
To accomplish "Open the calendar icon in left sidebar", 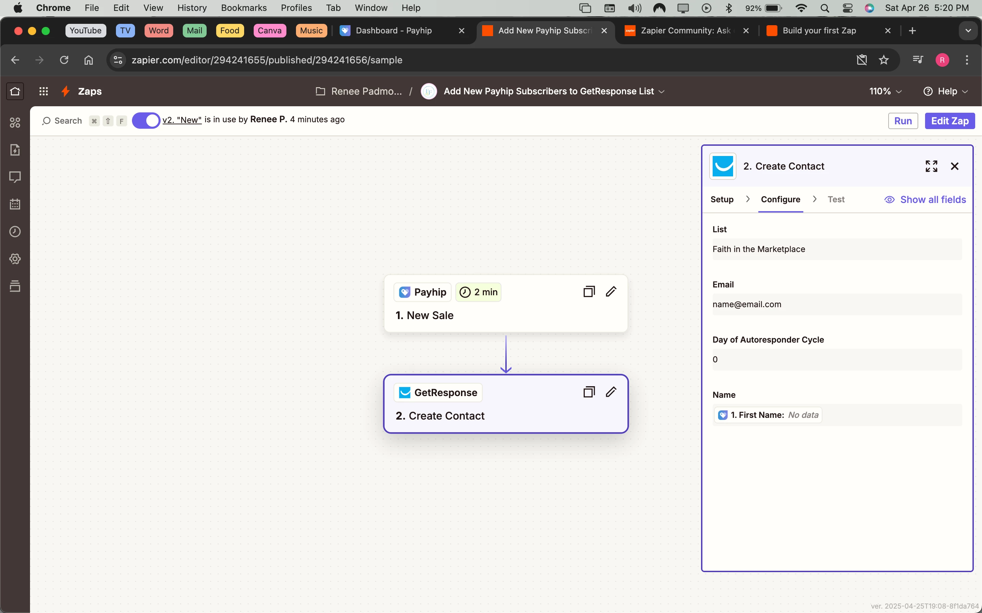I will point(15,204).
